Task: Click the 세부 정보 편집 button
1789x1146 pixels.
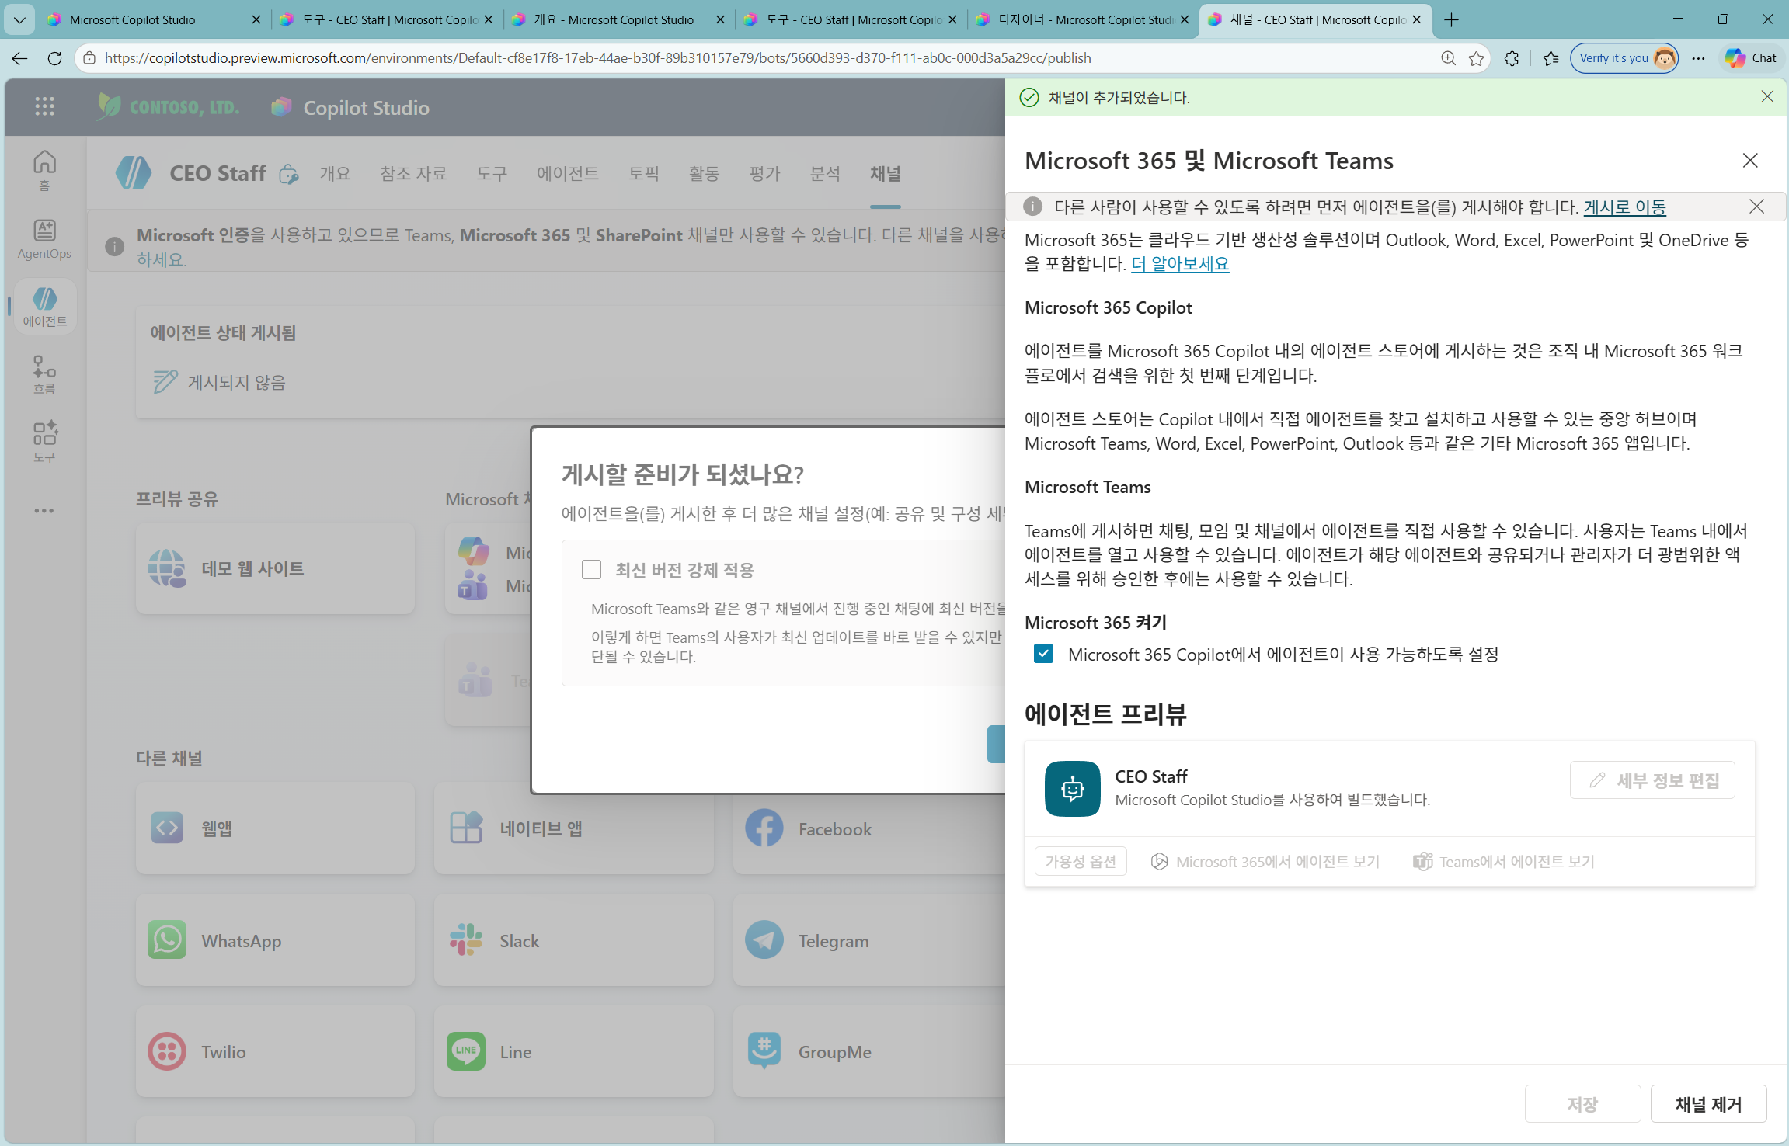Action: click(1652, 780)
